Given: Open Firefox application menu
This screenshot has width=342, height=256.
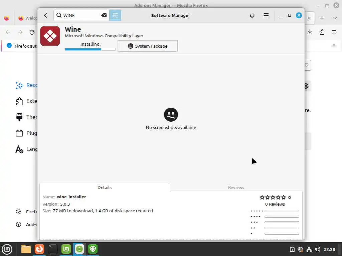Looking at the screenshot, I should coord(334,32).
